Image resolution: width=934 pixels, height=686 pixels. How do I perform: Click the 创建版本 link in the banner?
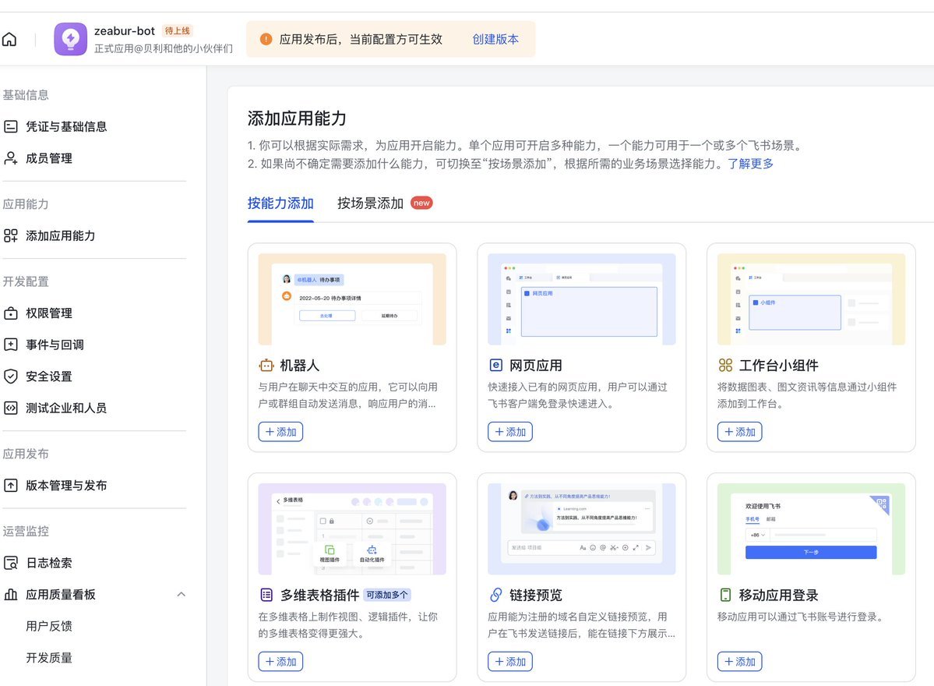tap(495, 37)
